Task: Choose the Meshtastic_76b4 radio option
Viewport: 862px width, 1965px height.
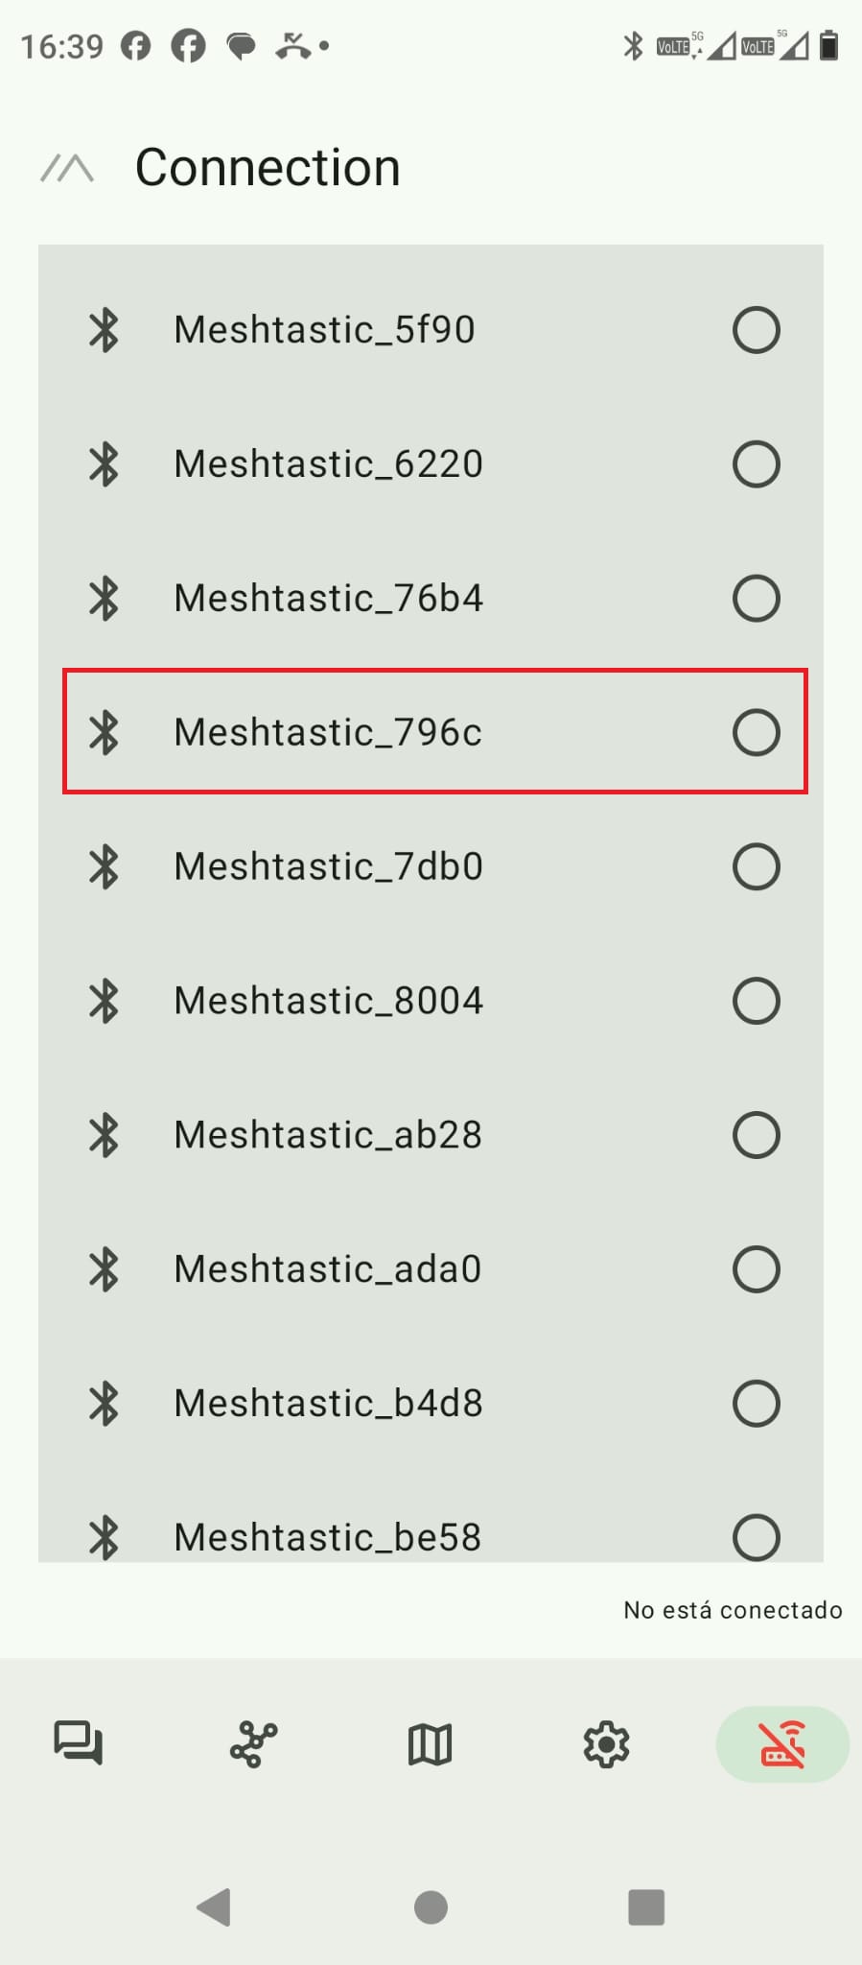Action: tap(756, 599)
